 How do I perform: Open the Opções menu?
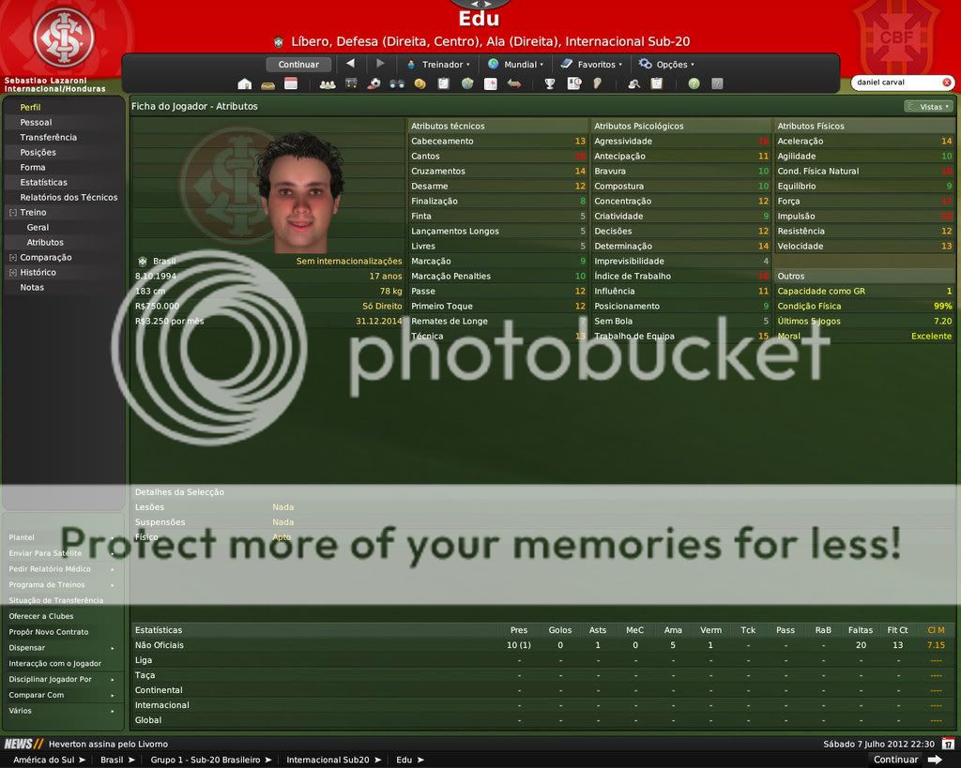coord(666,65)
